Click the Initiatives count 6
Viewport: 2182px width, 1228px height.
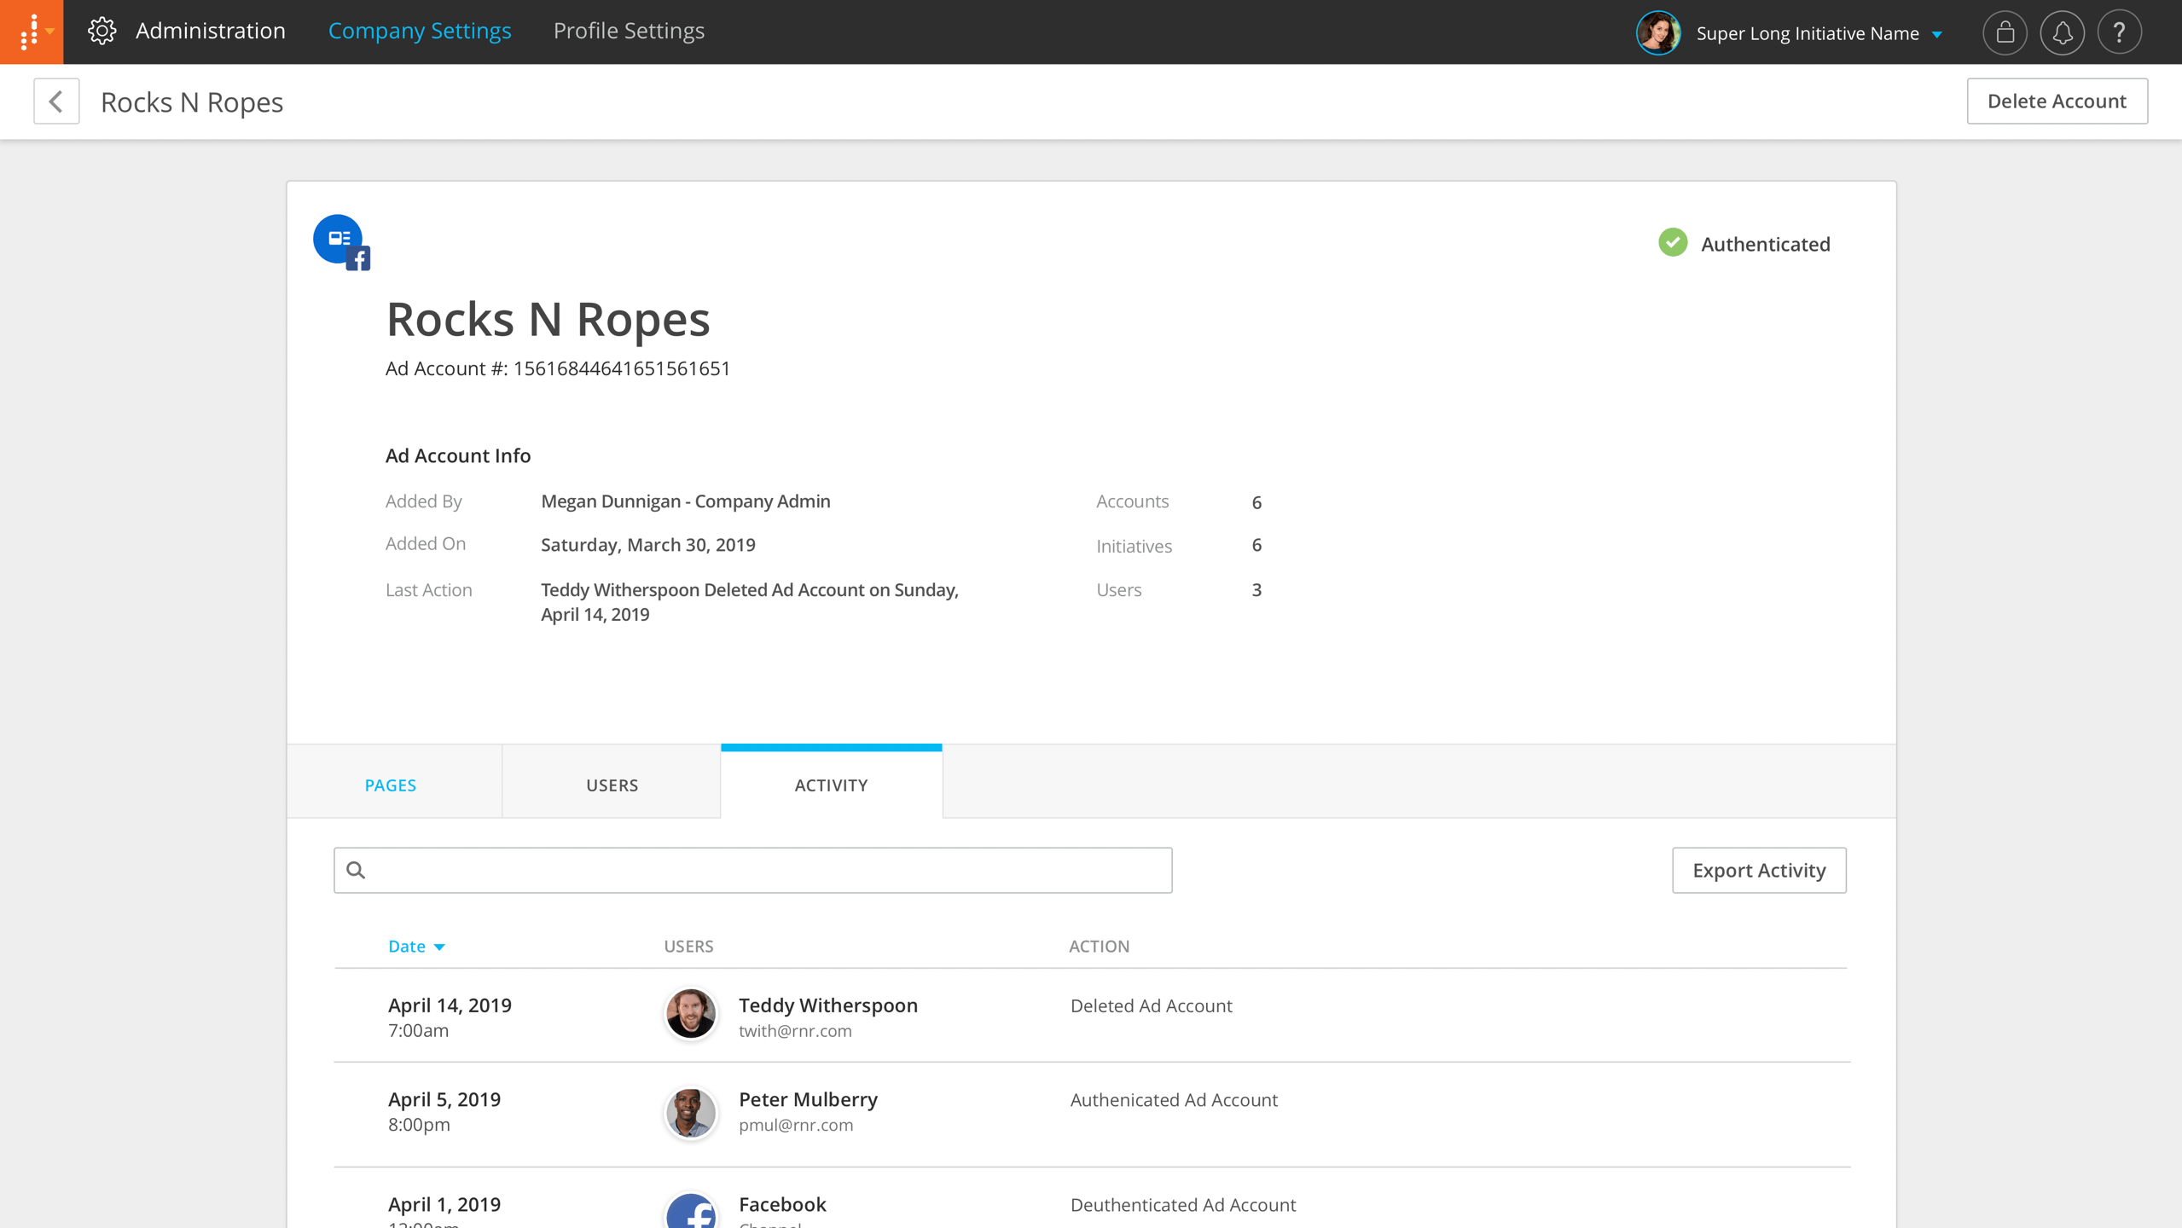coord(1256,545)
